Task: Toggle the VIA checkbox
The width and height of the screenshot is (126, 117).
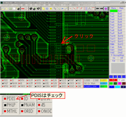Action: click(x=79, y=83)
